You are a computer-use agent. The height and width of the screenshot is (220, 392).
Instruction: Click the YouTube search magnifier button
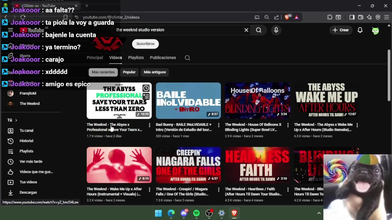tap(259, 30)
